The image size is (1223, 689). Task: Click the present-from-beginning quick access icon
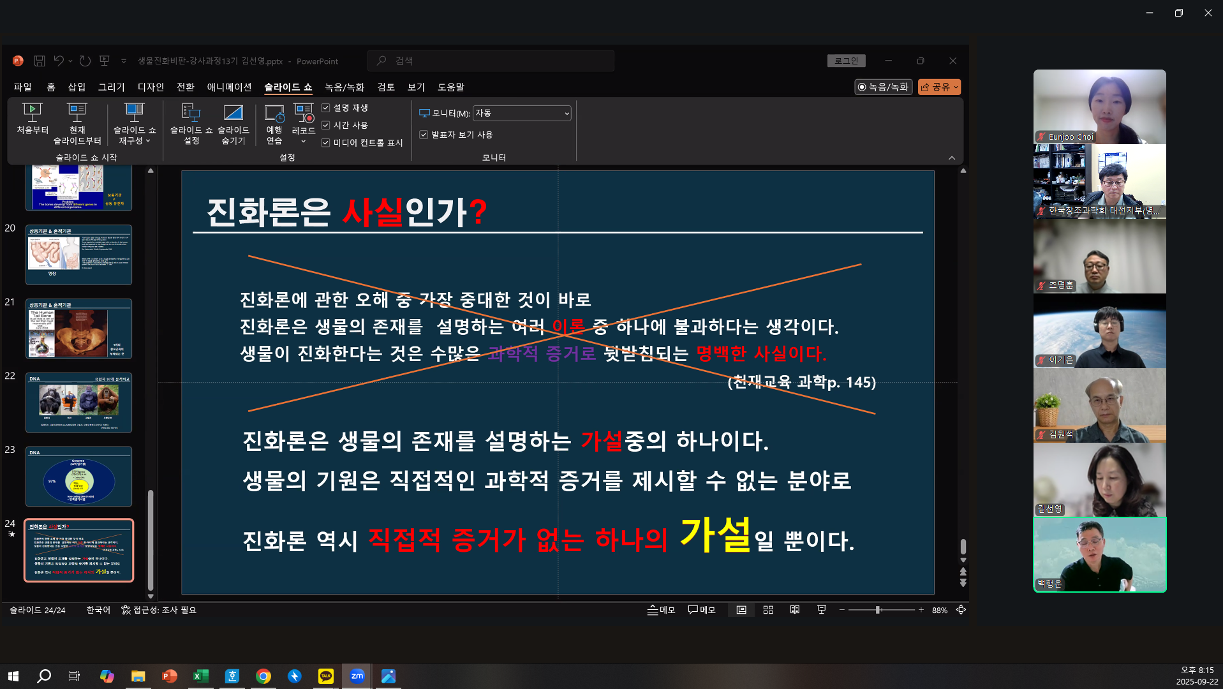(105, 61)
